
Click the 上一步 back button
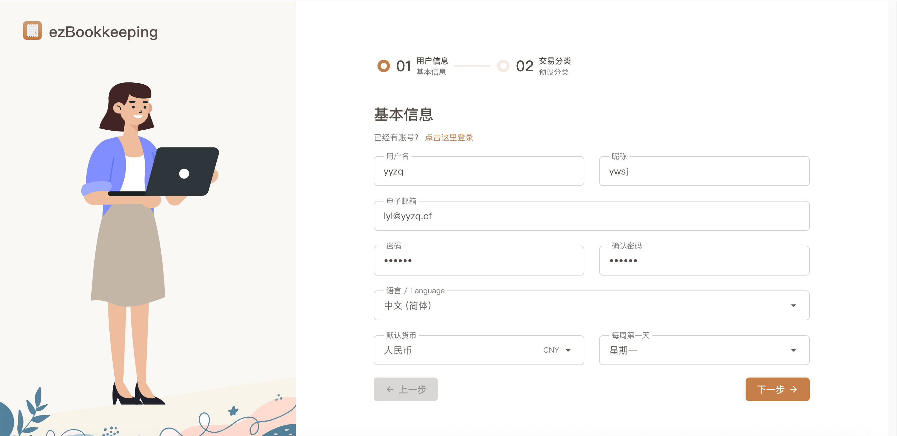coord(405,389)
